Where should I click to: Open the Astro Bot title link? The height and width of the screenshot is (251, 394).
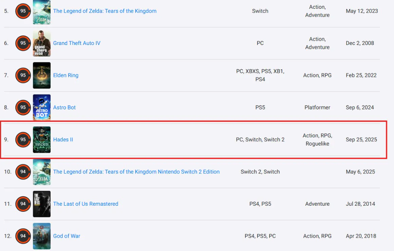[x=64, y=107]
